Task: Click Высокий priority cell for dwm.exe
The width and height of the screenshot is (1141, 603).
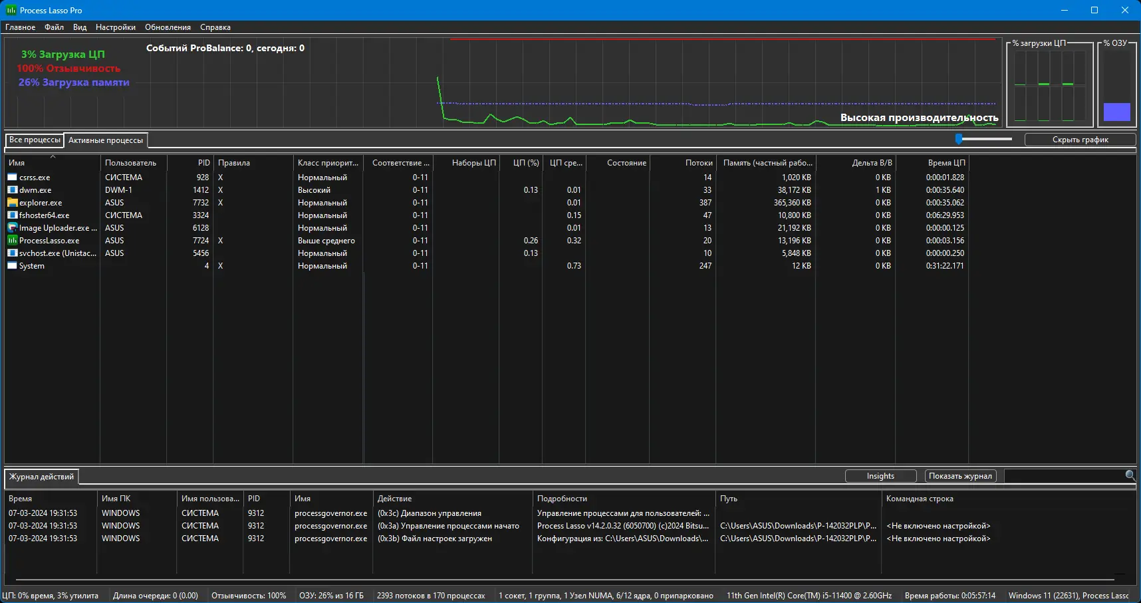Action: [314, 190]
